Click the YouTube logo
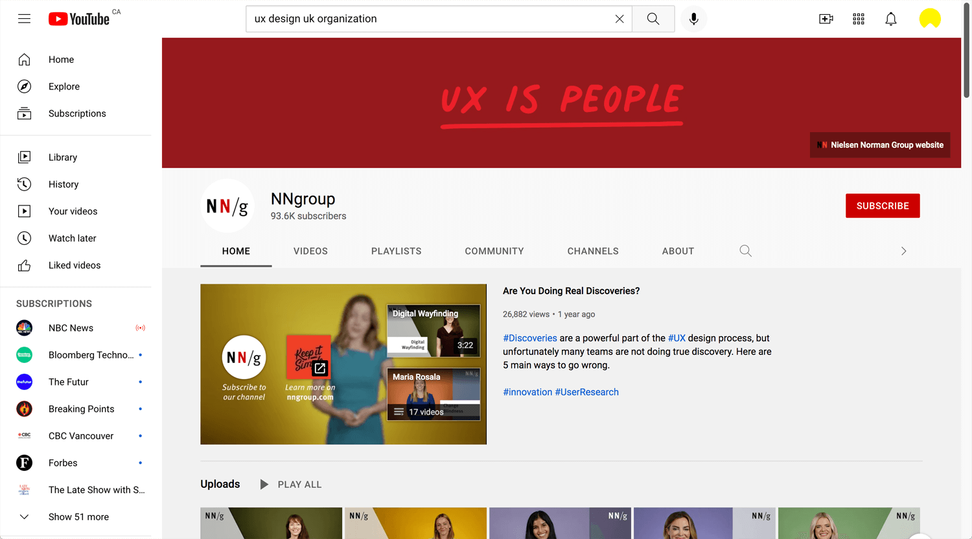 [79, 19]
